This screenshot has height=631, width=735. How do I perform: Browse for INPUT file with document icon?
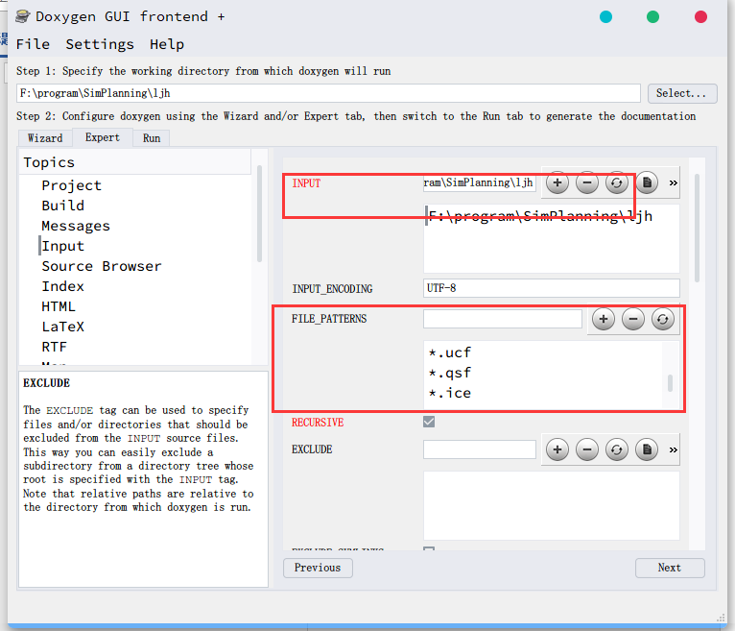click(647, 182)
